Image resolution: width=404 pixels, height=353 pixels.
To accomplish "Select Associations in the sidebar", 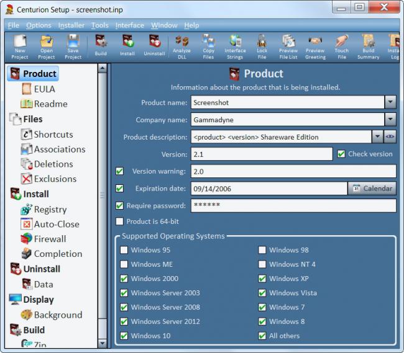I will (53, 150).
